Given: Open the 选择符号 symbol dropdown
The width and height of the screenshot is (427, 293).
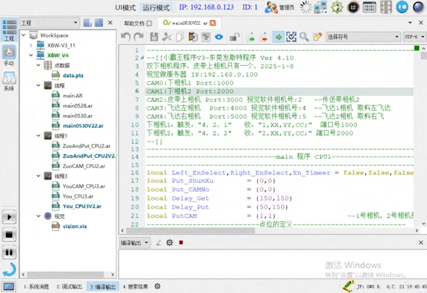Looking at the screenshot, I should click(x=363, y=37).
